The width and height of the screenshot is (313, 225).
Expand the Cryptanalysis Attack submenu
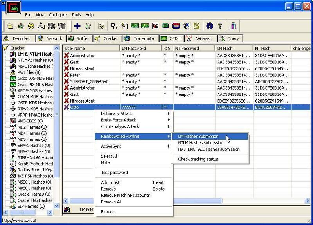(x=133, y=126)
